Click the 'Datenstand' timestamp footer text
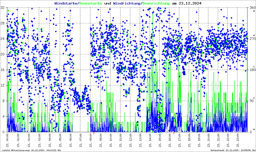The height and width of the screenshot is (152, 256). 233,150
